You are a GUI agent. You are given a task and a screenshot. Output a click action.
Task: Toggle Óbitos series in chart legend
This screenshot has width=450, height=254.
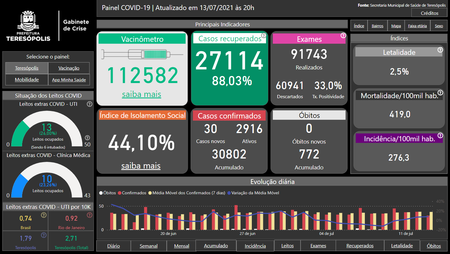click(x=108, y=193)
